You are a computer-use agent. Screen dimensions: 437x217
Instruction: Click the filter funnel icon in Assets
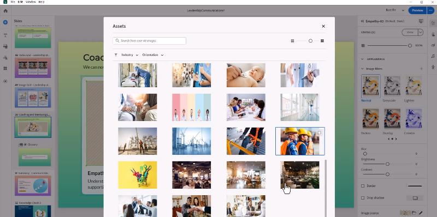pyautogui.click(x=116, y=55)
